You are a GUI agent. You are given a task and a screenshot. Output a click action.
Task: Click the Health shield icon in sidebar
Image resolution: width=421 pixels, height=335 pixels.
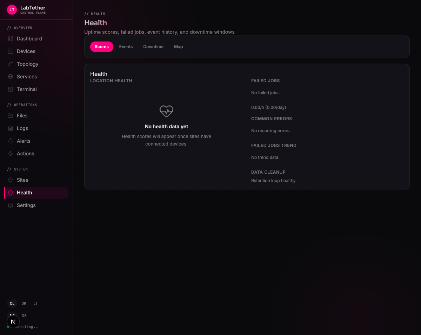coord(11,193)
